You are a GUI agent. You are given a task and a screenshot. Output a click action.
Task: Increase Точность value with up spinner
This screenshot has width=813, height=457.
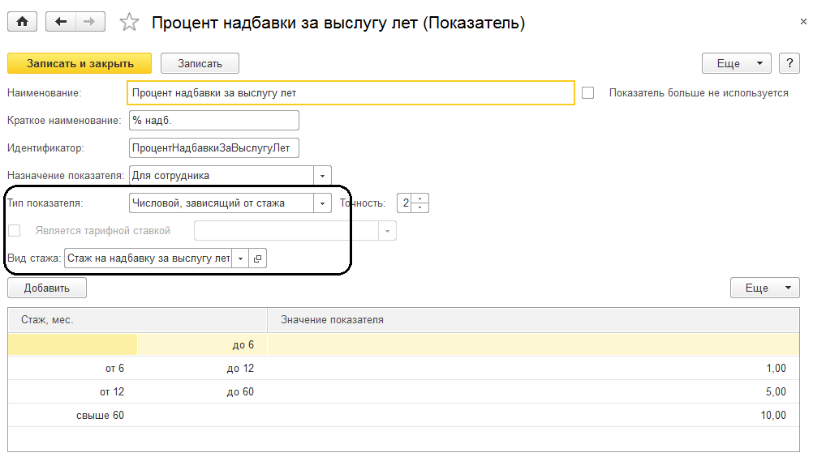[x=420, y=199]
